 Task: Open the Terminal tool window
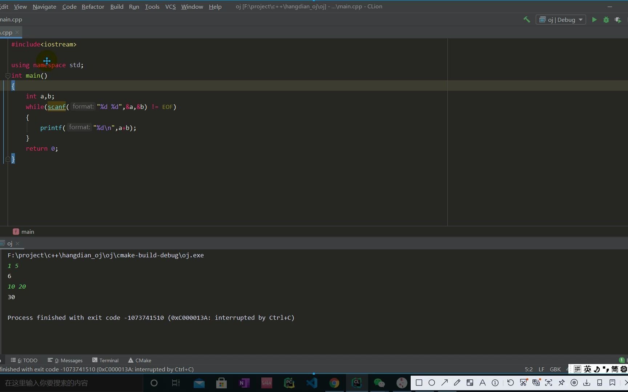(x=105, y=360)
